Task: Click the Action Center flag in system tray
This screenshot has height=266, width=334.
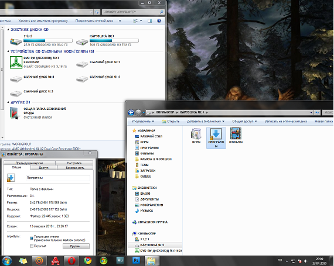Action: point(299,261)
